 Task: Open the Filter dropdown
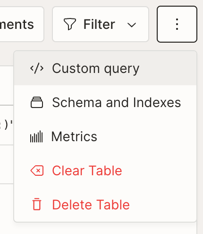101,24
